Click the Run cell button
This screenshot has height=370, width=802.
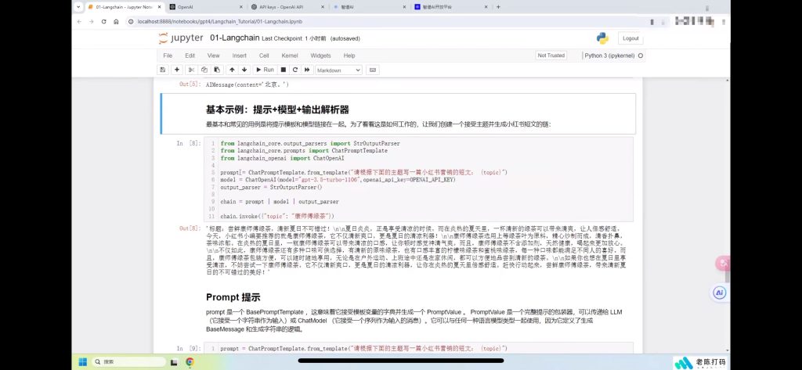click(265, 70)
